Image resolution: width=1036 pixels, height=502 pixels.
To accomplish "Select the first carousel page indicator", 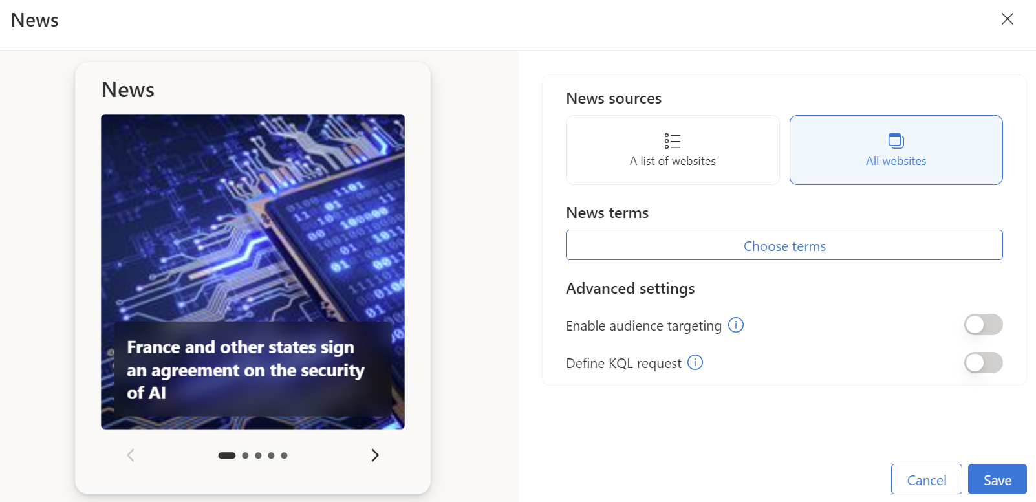I will 227,455.
